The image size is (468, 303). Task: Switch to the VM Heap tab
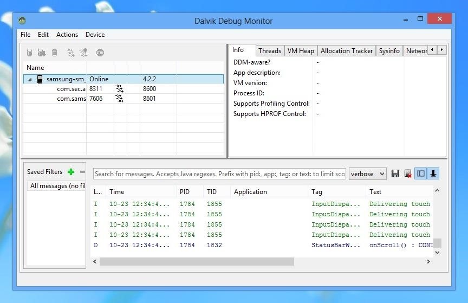click(x=301, y=51)
